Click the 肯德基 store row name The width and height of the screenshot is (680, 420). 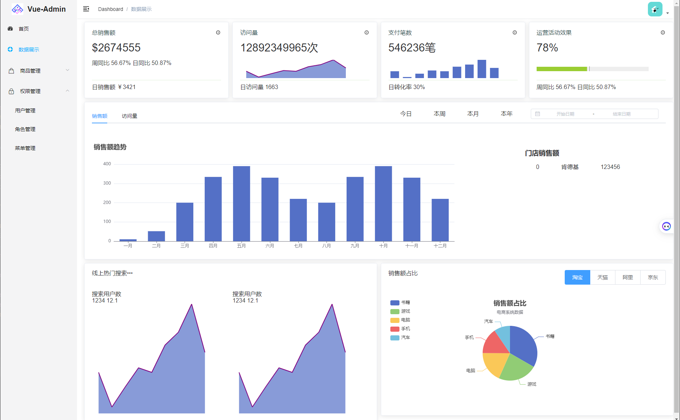click(570, 167)
